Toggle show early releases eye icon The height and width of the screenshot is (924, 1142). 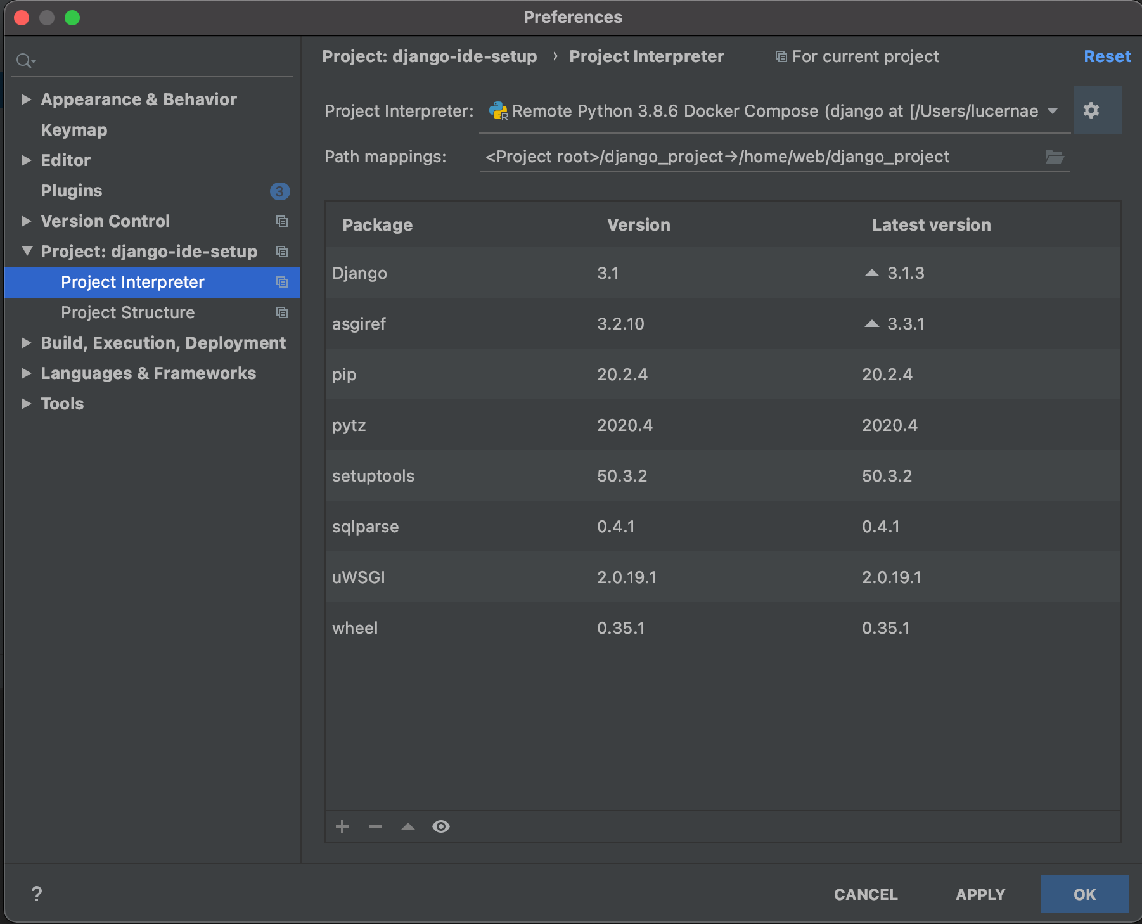(441, 826)
